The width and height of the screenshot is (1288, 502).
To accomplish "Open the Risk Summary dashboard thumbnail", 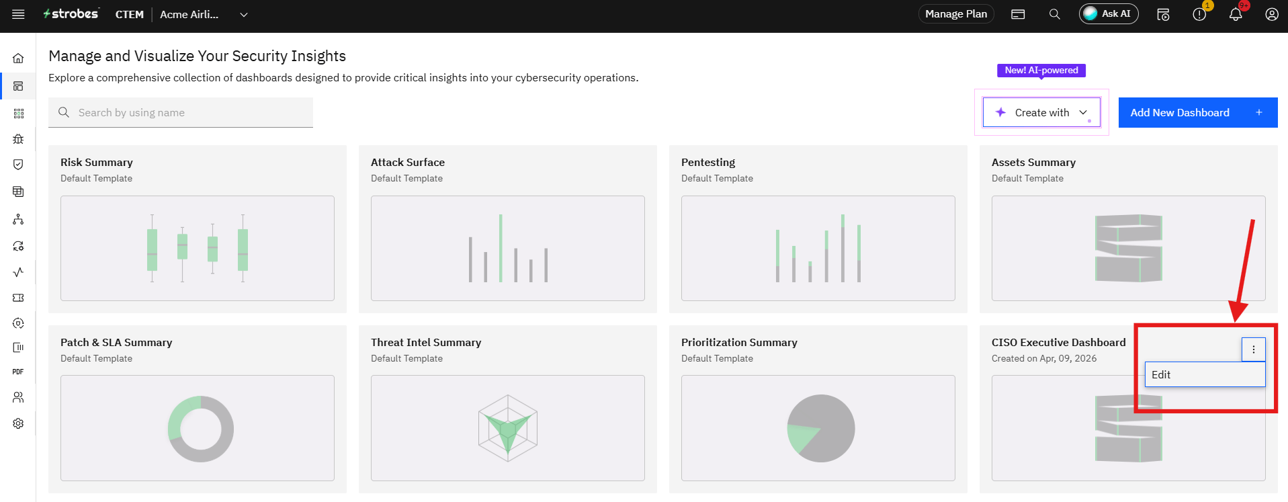I will click(198, 248).
